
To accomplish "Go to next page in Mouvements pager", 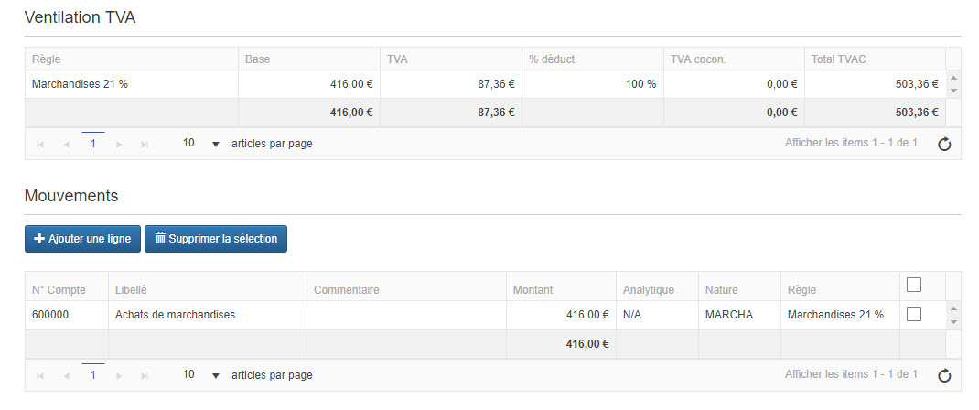I will pyautogui.click(x=120, y=375).
